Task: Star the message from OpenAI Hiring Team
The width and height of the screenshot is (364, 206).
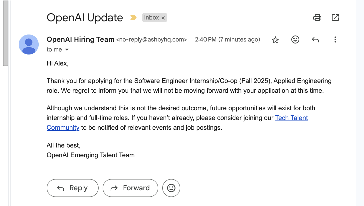Action: 275,39
